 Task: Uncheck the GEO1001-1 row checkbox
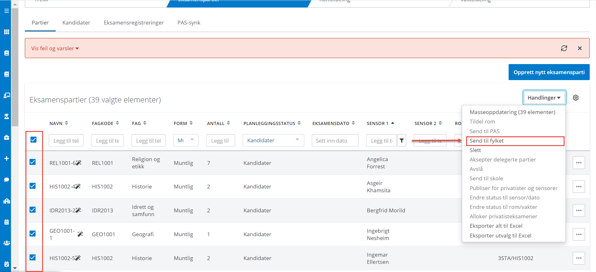tap(32, 234)
